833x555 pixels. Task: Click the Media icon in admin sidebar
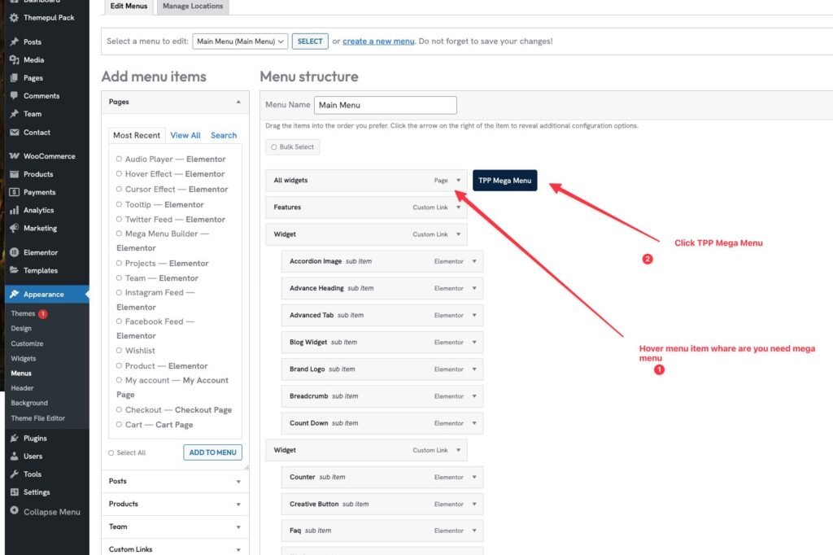[14, 59]
